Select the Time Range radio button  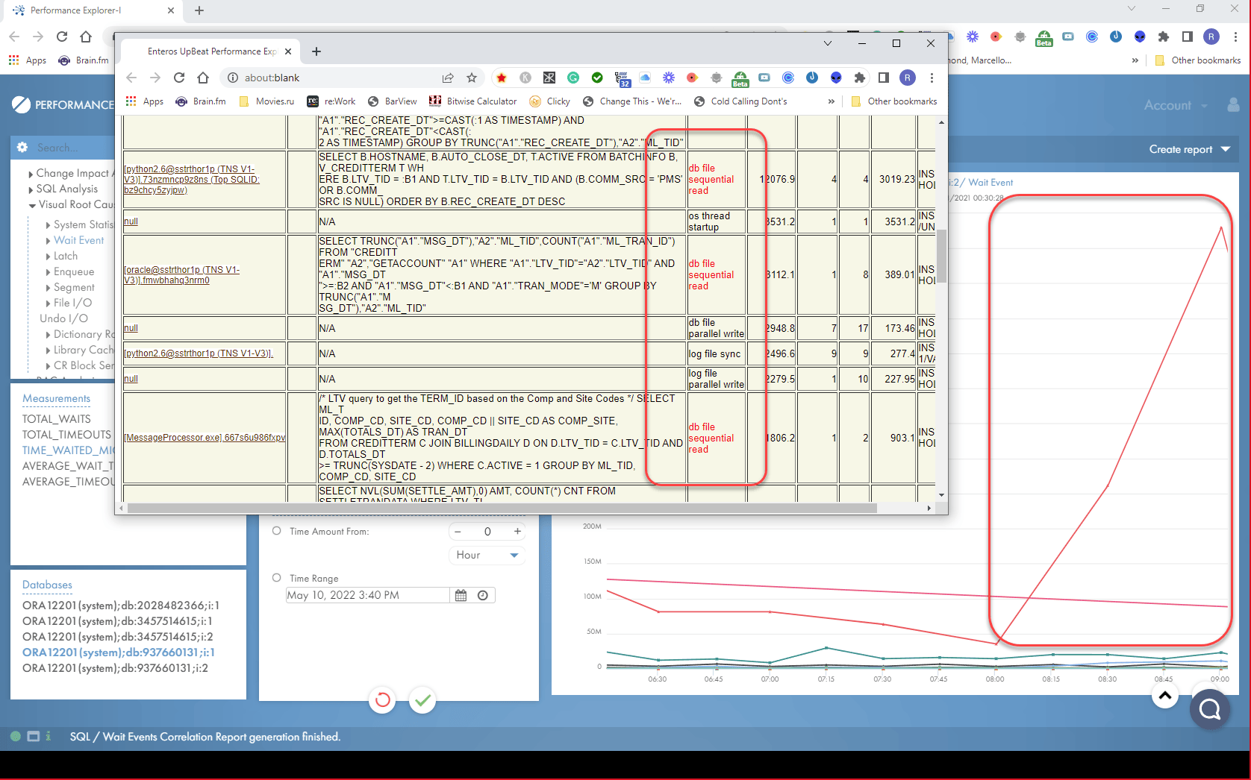click(x=277, y=578)
